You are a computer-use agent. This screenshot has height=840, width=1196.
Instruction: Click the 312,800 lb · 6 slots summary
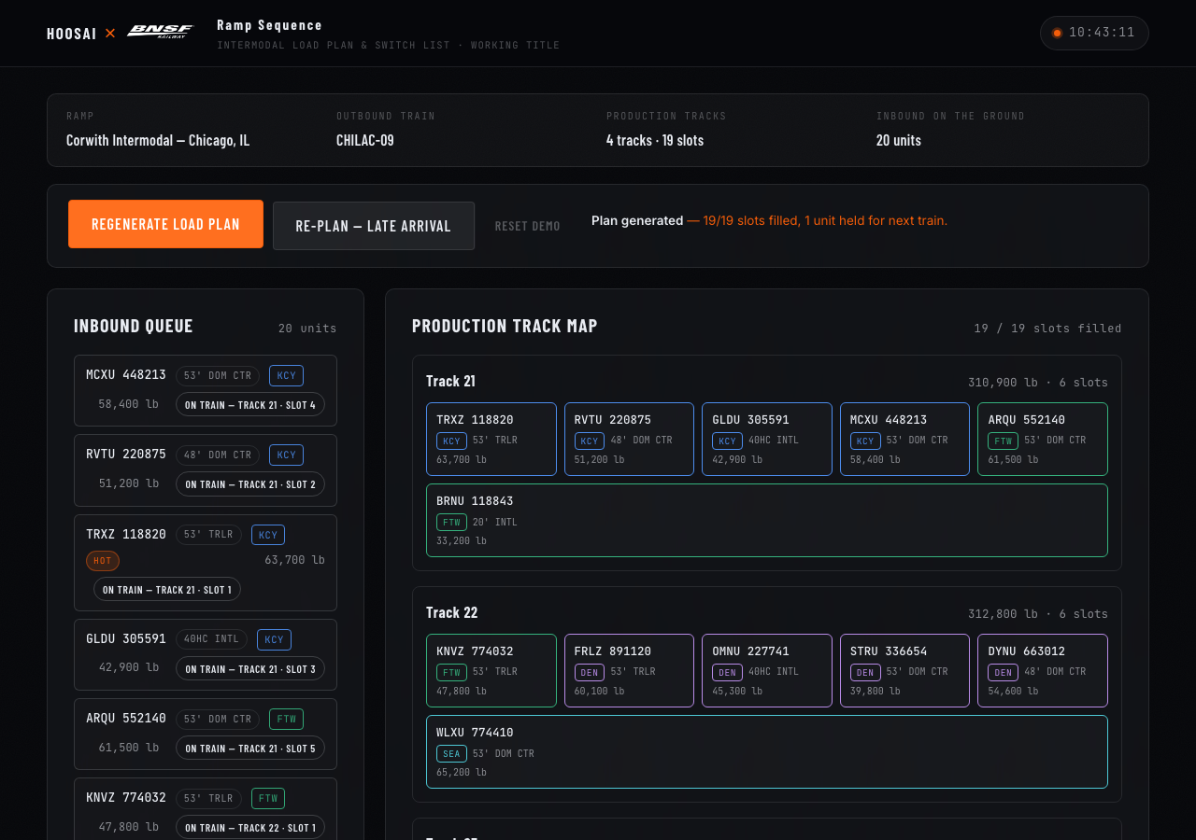click(x=1038, y=614)
